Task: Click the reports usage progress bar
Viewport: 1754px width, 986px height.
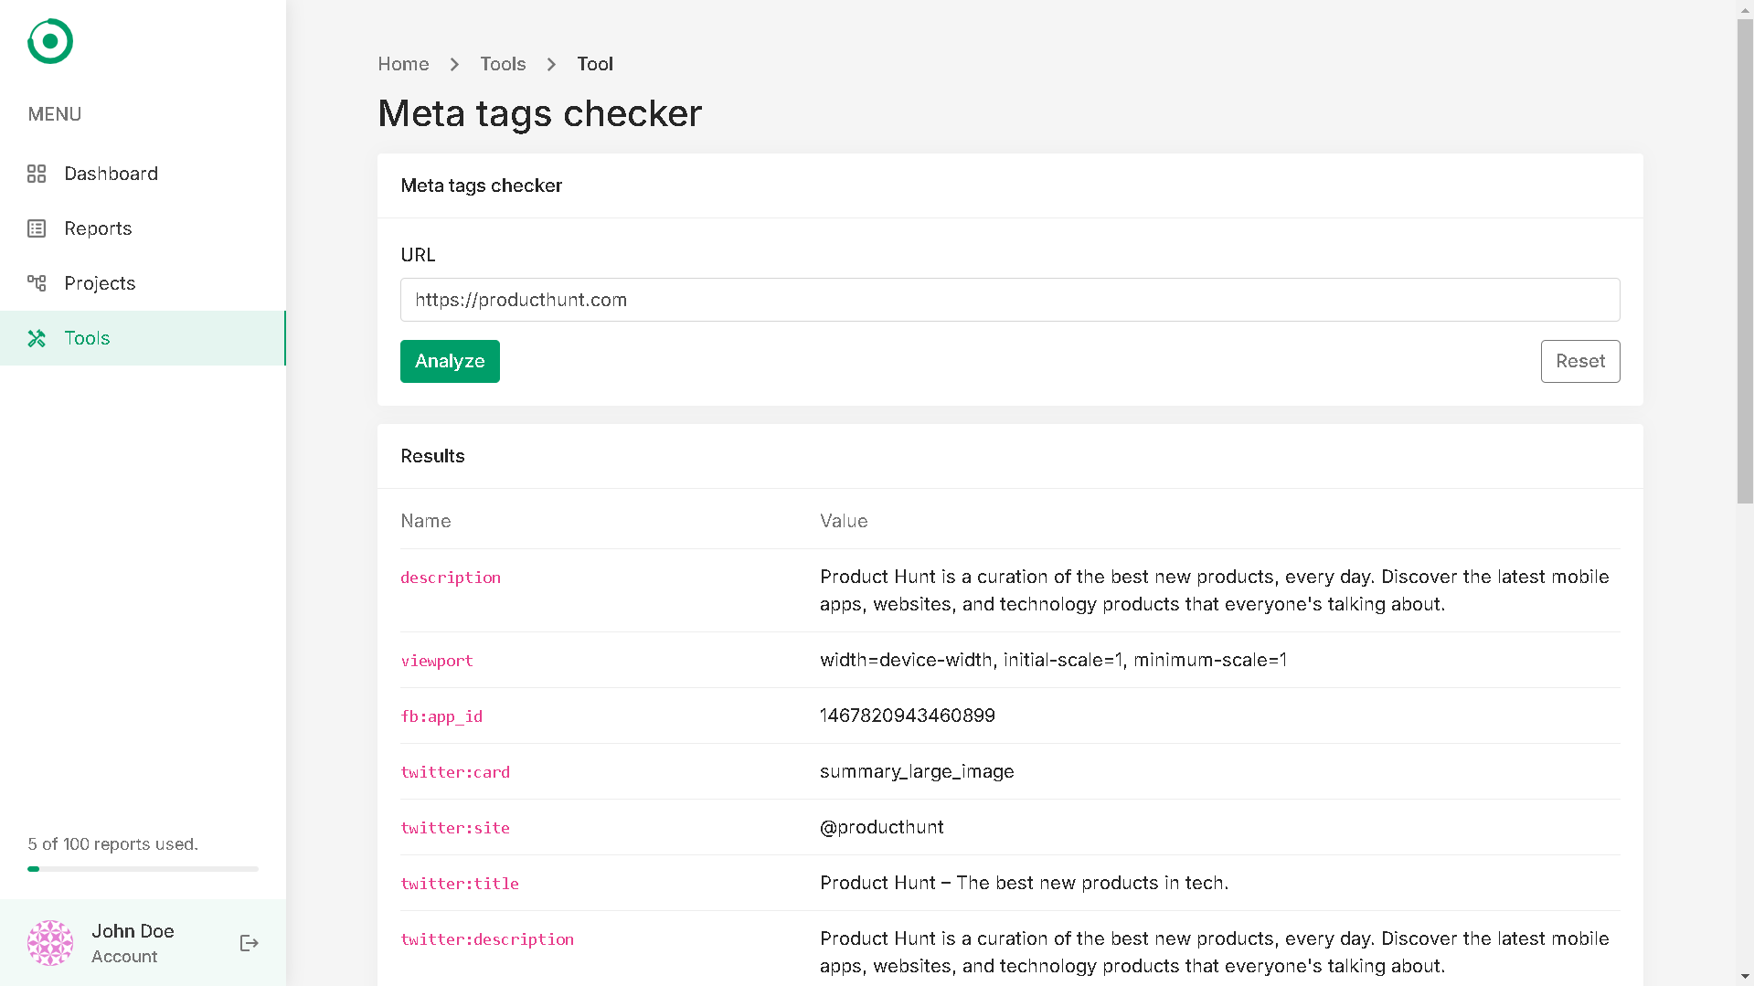Action: (143, 869)
